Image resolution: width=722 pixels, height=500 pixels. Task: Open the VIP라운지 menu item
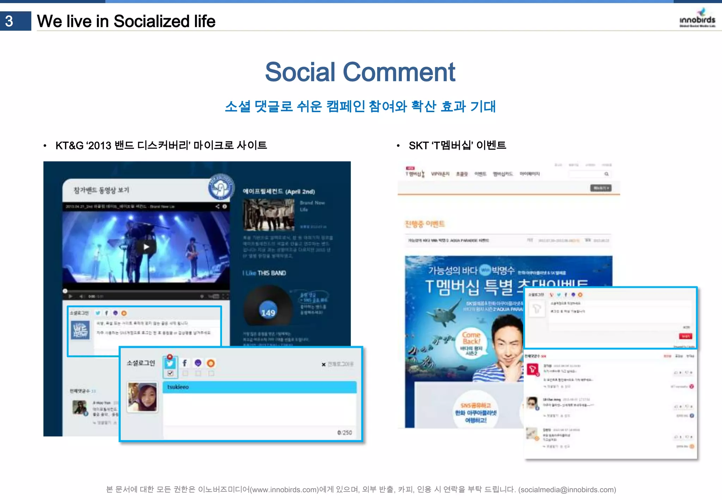[x=440, y=174]
